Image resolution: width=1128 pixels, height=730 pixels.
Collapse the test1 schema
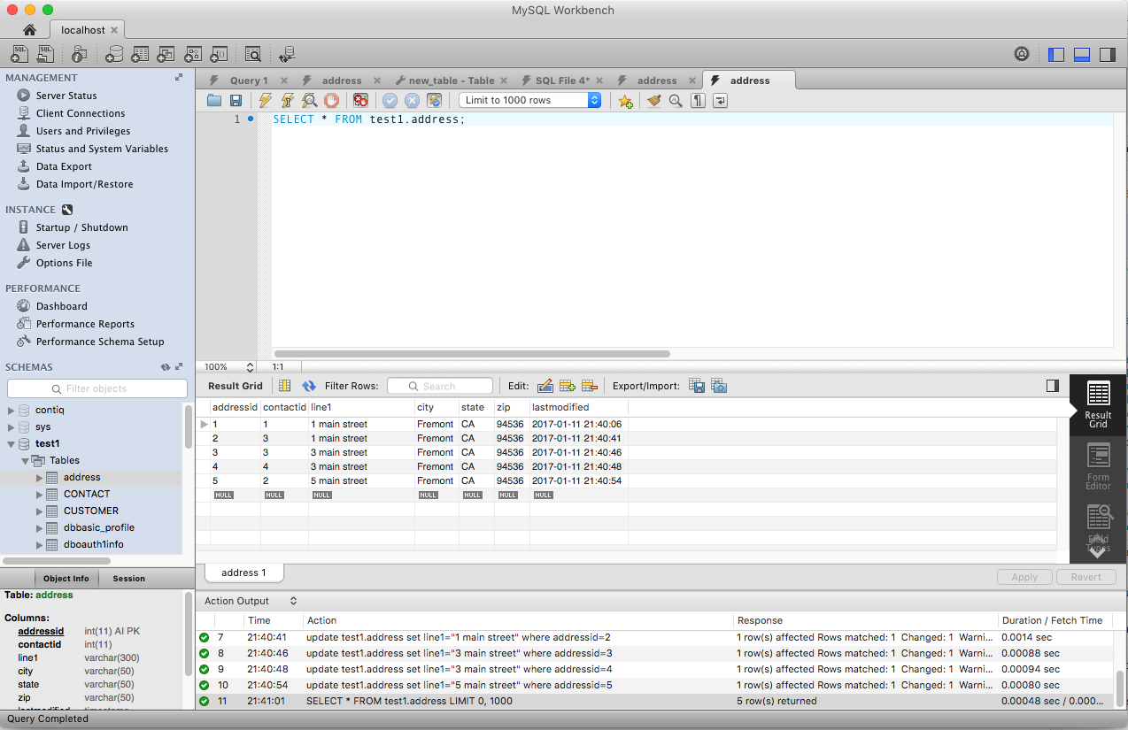coord(12,444)
